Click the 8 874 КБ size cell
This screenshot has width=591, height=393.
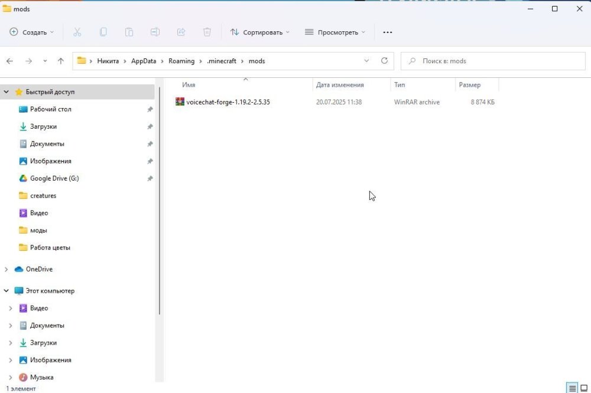pos(482,102)
